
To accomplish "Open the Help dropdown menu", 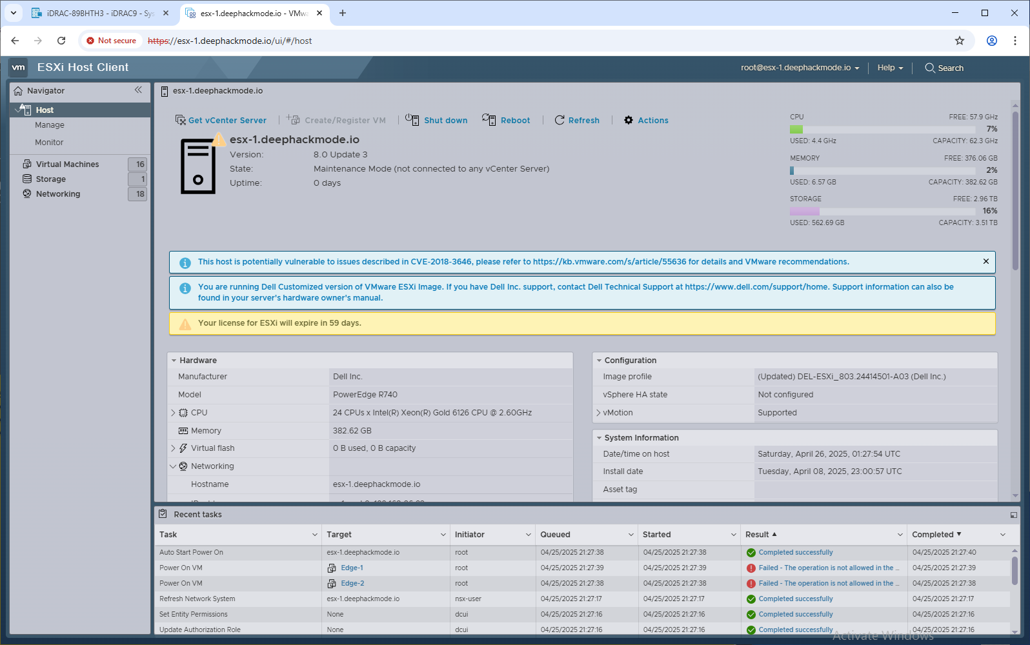I will (890, 68).
